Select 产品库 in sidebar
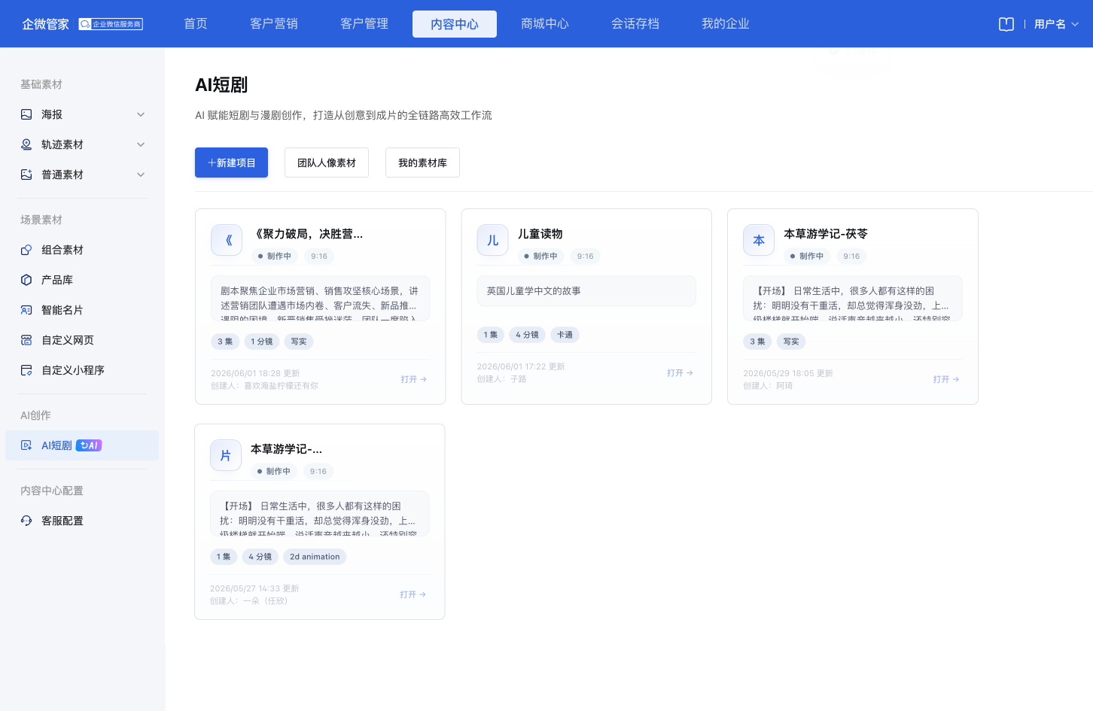Screen dimensions: 1093x711 click(57, 280)
